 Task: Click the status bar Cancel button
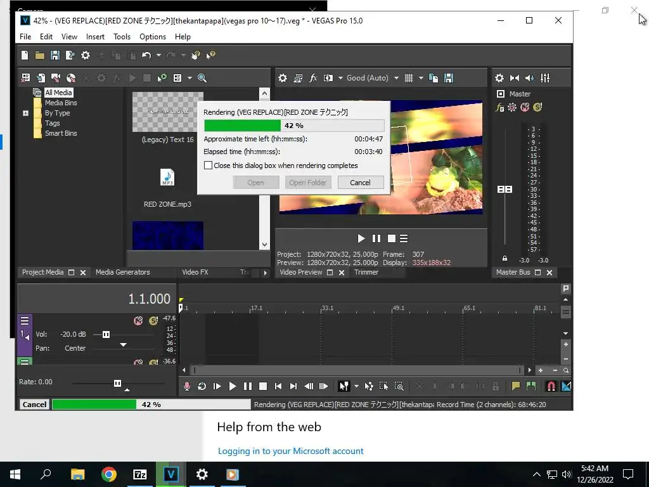click(x=34, y=405)
